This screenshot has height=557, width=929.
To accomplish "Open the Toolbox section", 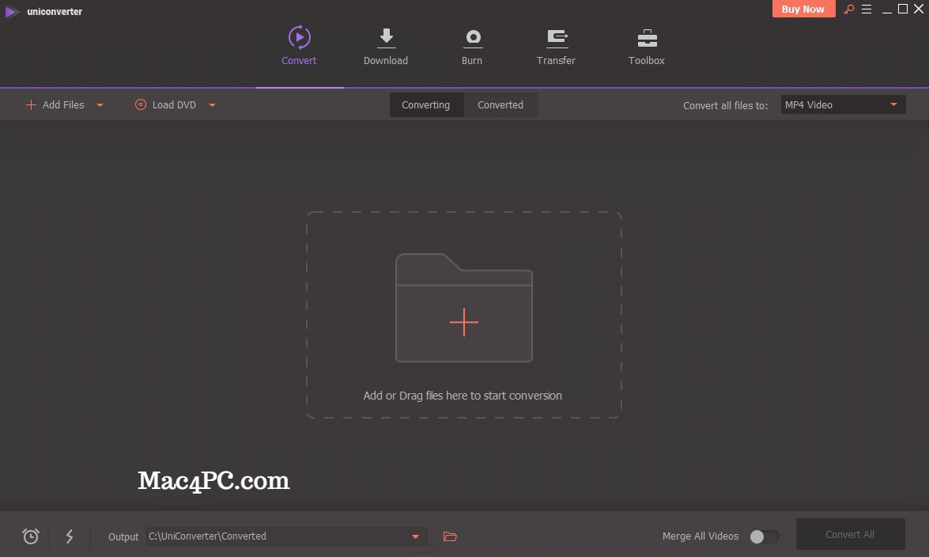I will 647,46.
